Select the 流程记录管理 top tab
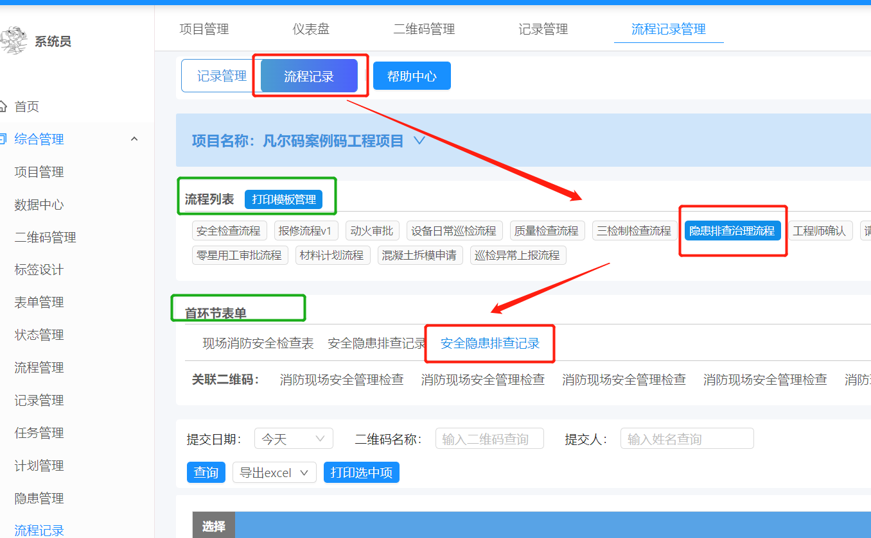Image resolution: width=871 pixels, height=538 pixels. 669,29
